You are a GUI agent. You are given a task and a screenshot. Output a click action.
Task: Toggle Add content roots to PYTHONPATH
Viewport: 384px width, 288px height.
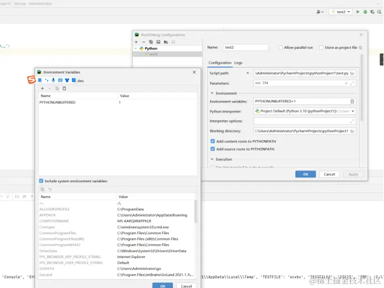pyautogui.click(x=213, y=141)
